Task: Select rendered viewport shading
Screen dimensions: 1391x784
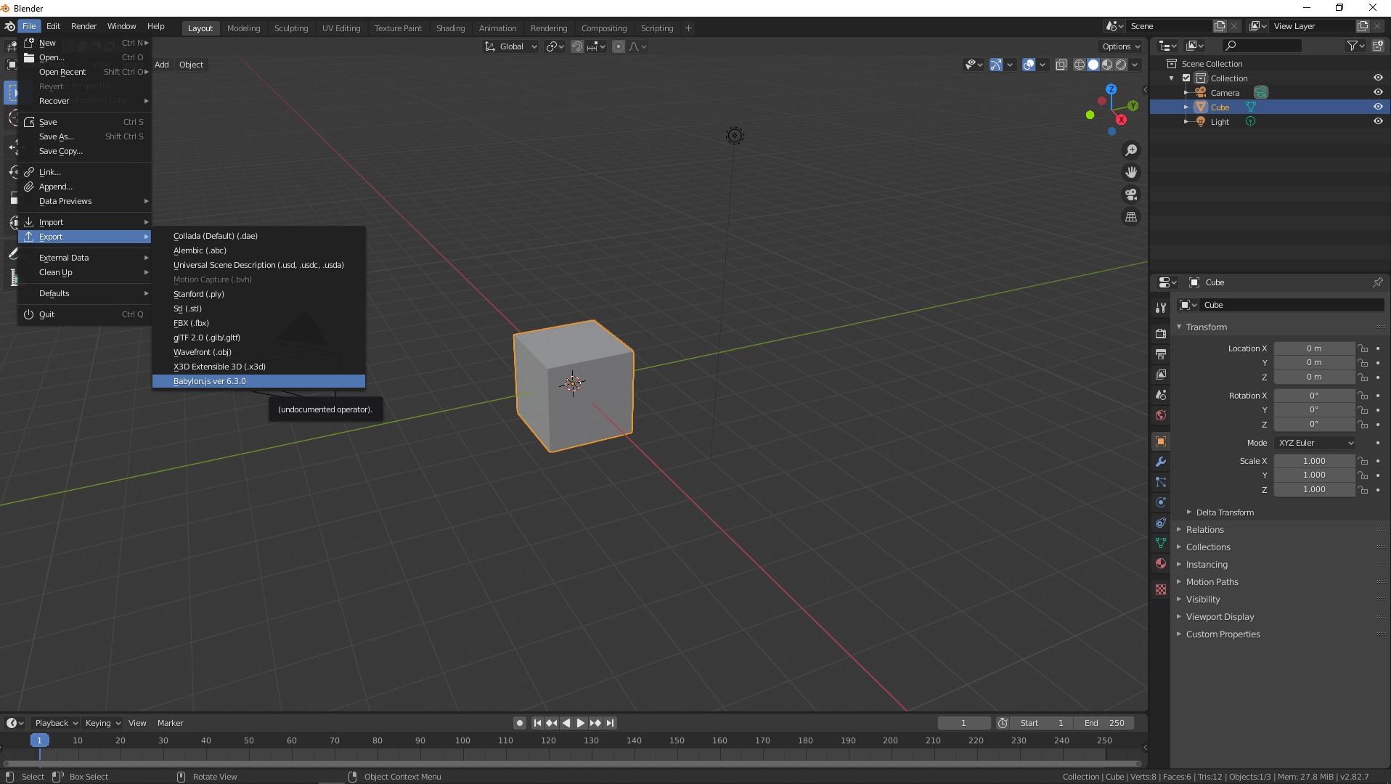Action: pos(1121,65)
